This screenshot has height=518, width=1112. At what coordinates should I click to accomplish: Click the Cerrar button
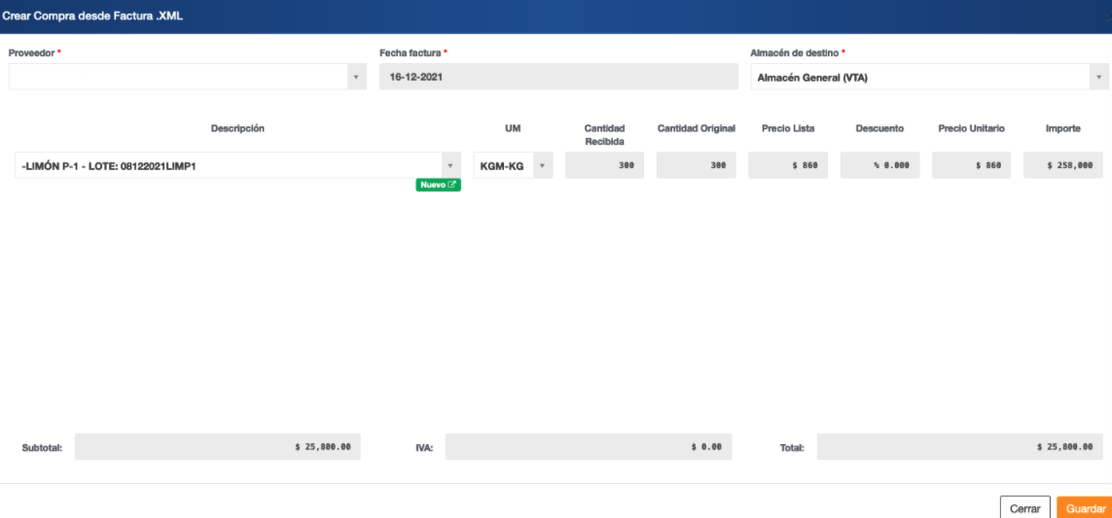1024,508
